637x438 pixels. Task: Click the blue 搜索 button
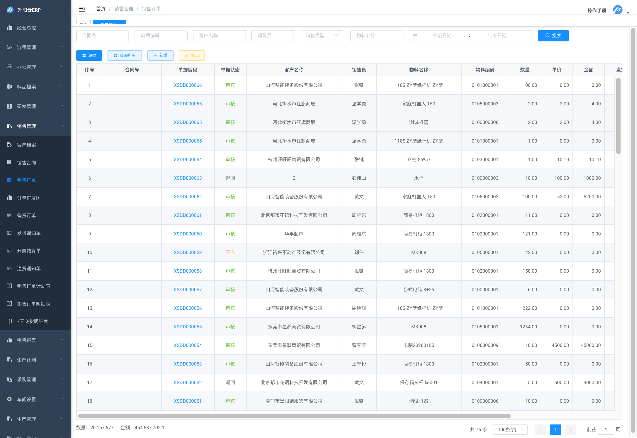pos(553,36)
